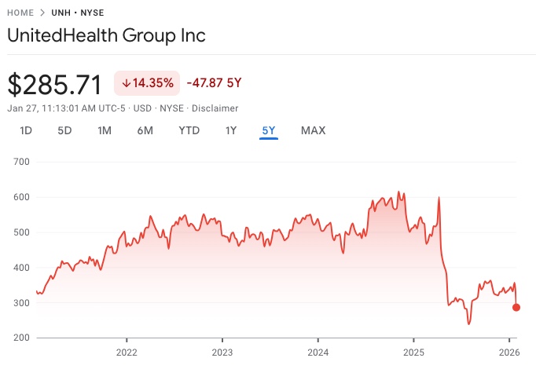Select the 5D range tab
536x369 pixels.
[x=64, y=130]
